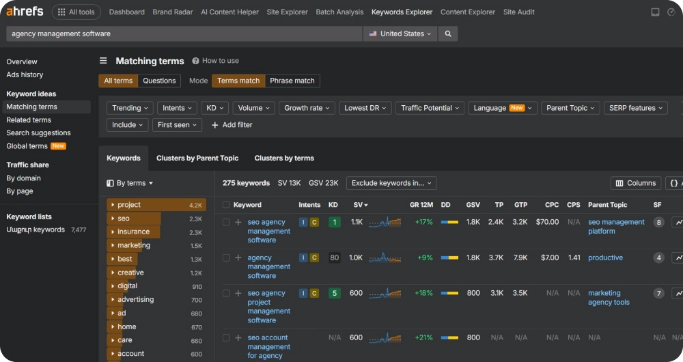Open 'agency management software' keyword link
This screenshot has height=362, width=683.
click(268, 266)
